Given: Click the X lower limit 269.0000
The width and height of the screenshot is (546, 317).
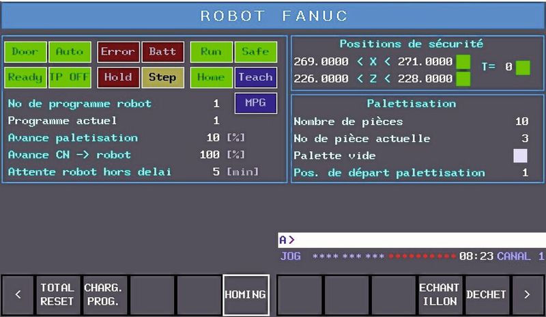Looking at the screenshot, I should coord(321,61).
